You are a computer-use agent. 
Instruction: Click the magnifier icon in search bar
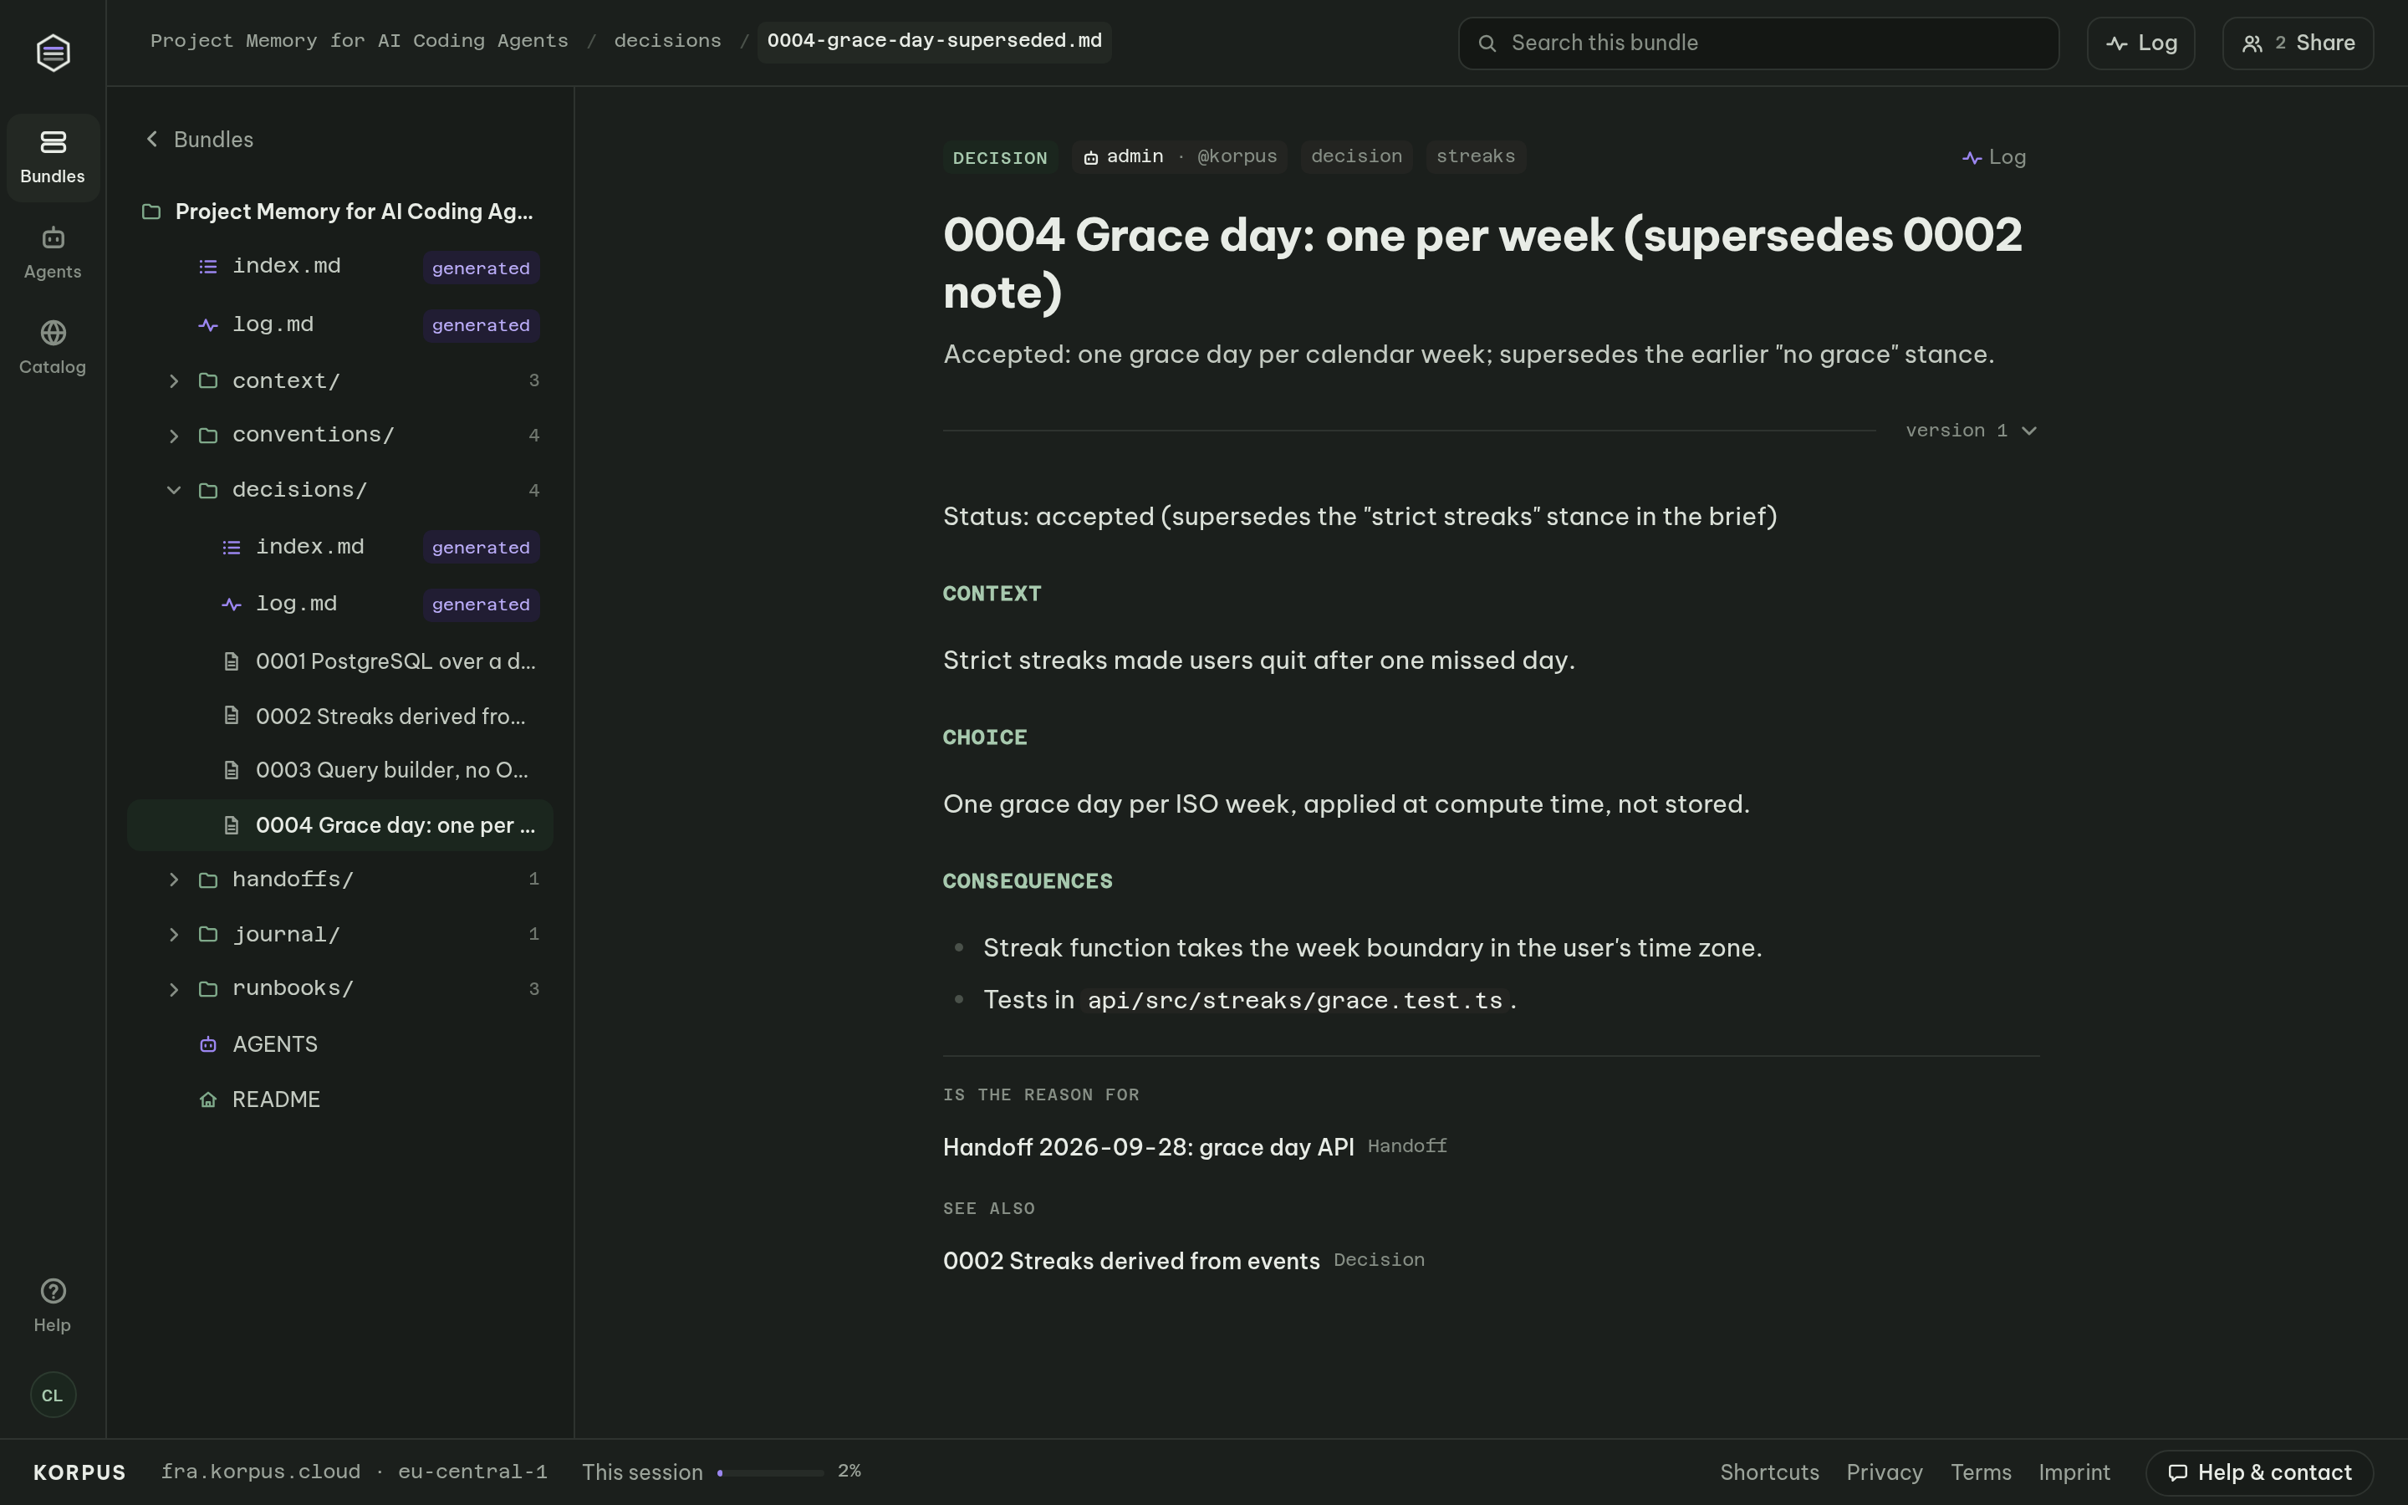tap(1487, 43)
